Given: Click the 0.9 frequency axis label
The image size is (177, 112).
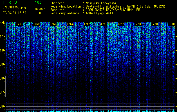Looking at the screenshot, I should [x=2, y=64].
